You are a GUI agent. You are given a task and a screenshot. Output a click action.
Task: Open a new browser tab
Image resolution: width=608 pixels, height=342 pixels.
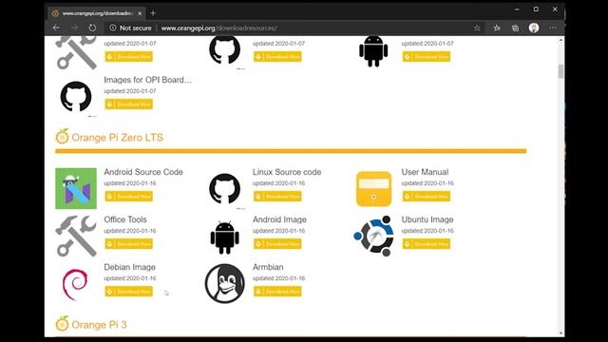pyautogui.click(x=153, y=13)
